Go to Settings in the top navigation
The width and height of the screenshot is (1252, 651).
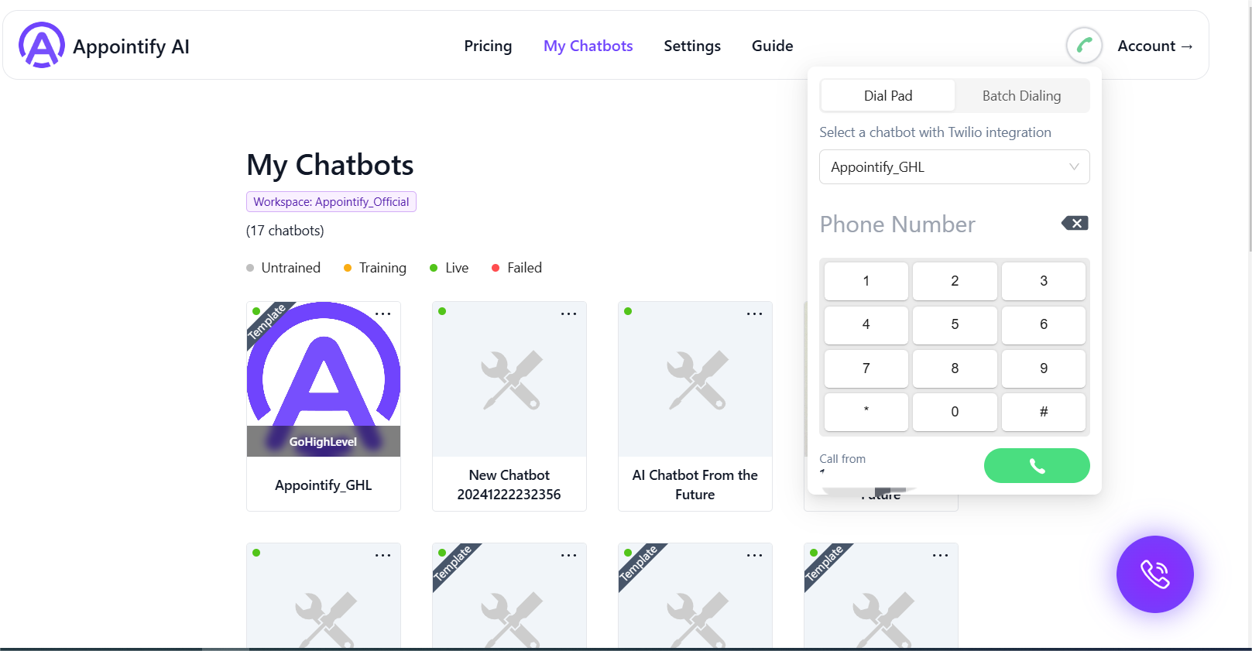tap(692, 46)
